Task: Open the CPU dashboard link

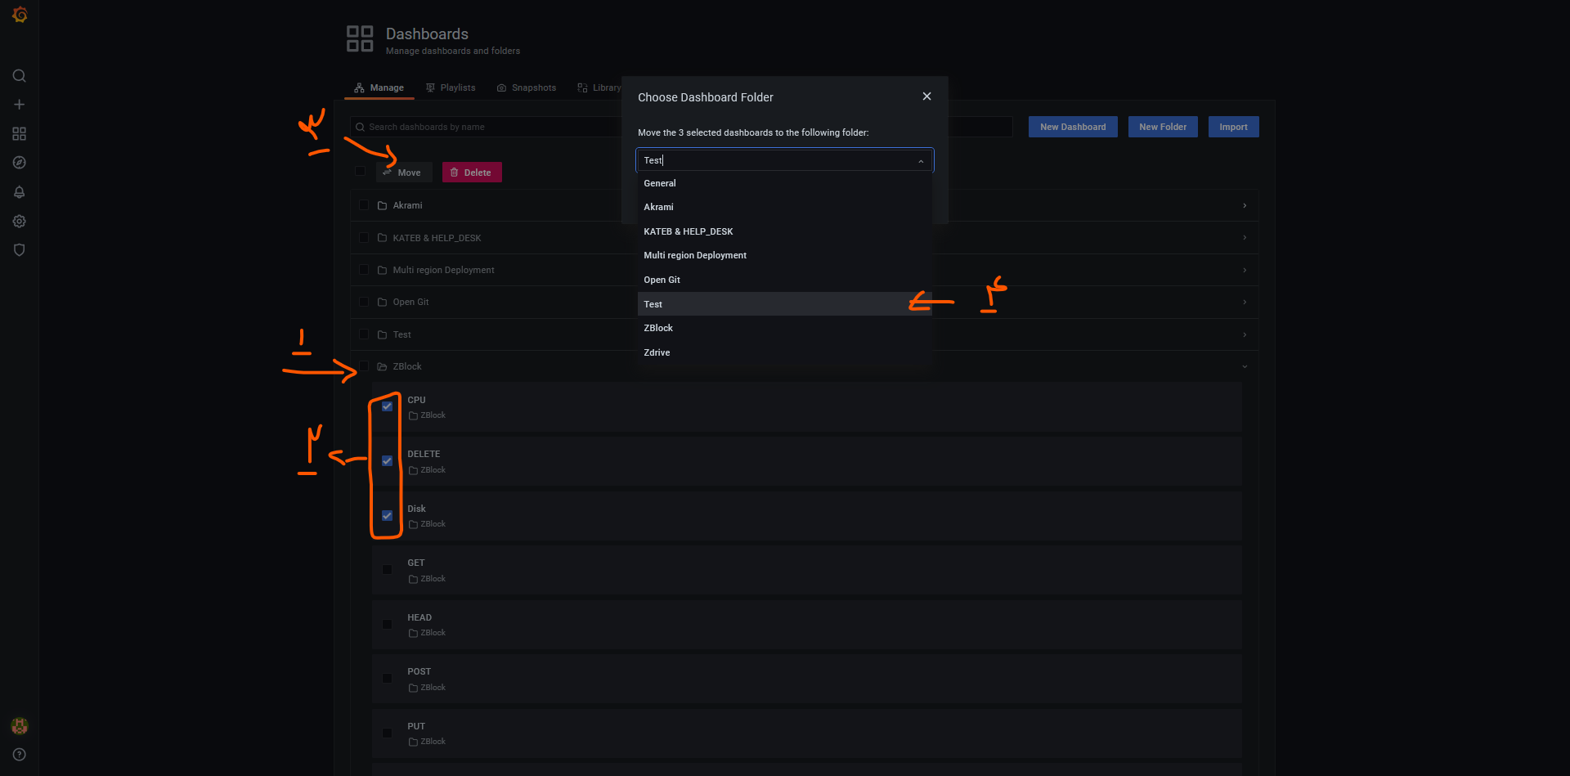Action: pos(416,400)
